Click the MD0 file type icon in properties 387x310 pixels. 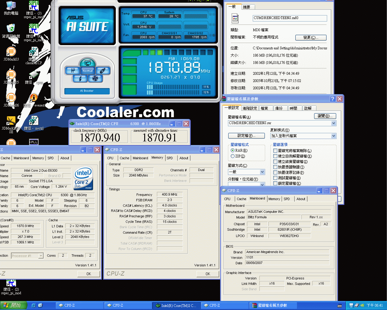point(235,19)
